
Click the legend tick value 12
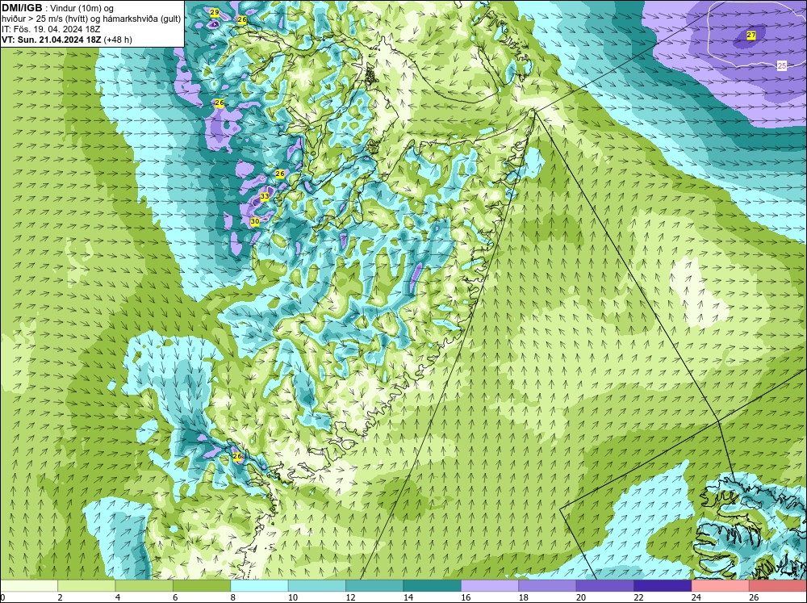click(x=350, y=597)
